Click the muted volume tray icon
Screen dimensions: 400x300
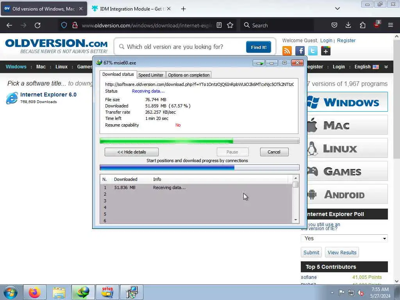click(x=361, y=293)
